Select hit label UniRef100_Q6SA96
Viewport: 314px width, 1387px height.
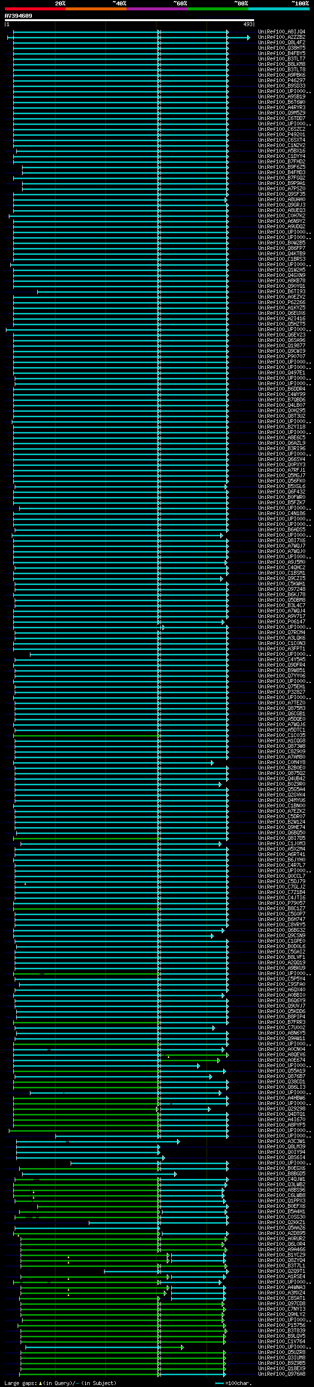pyautogui.click(x=282, y=340)
